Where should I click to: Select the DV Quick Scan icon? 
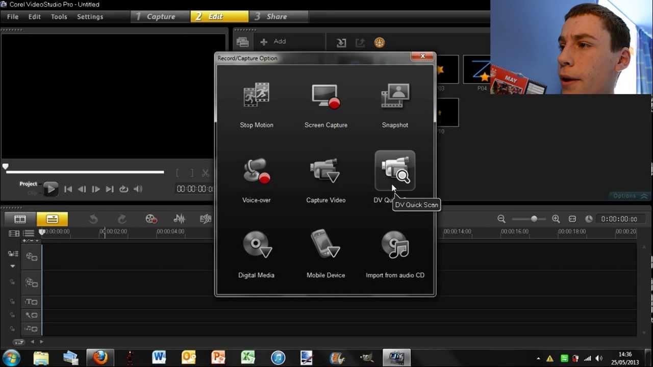tap(395, 171)
